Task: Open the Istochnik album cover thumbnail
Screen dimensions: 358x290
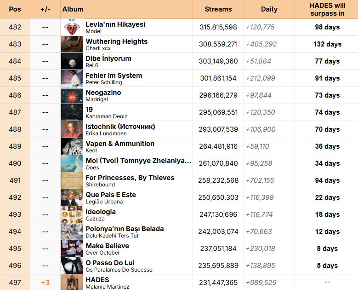Action: [72, 129]
